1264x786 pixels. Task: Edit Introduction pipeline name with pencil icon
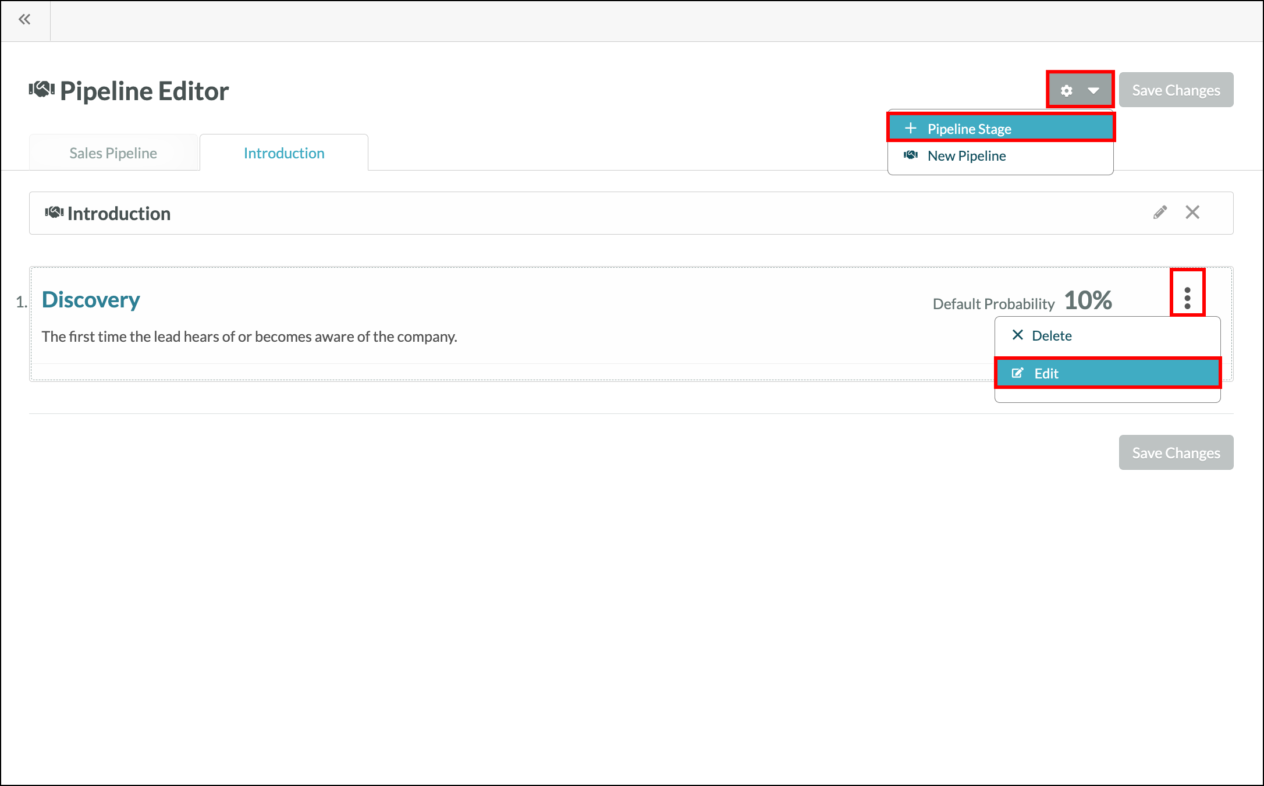pos(1160,213)
